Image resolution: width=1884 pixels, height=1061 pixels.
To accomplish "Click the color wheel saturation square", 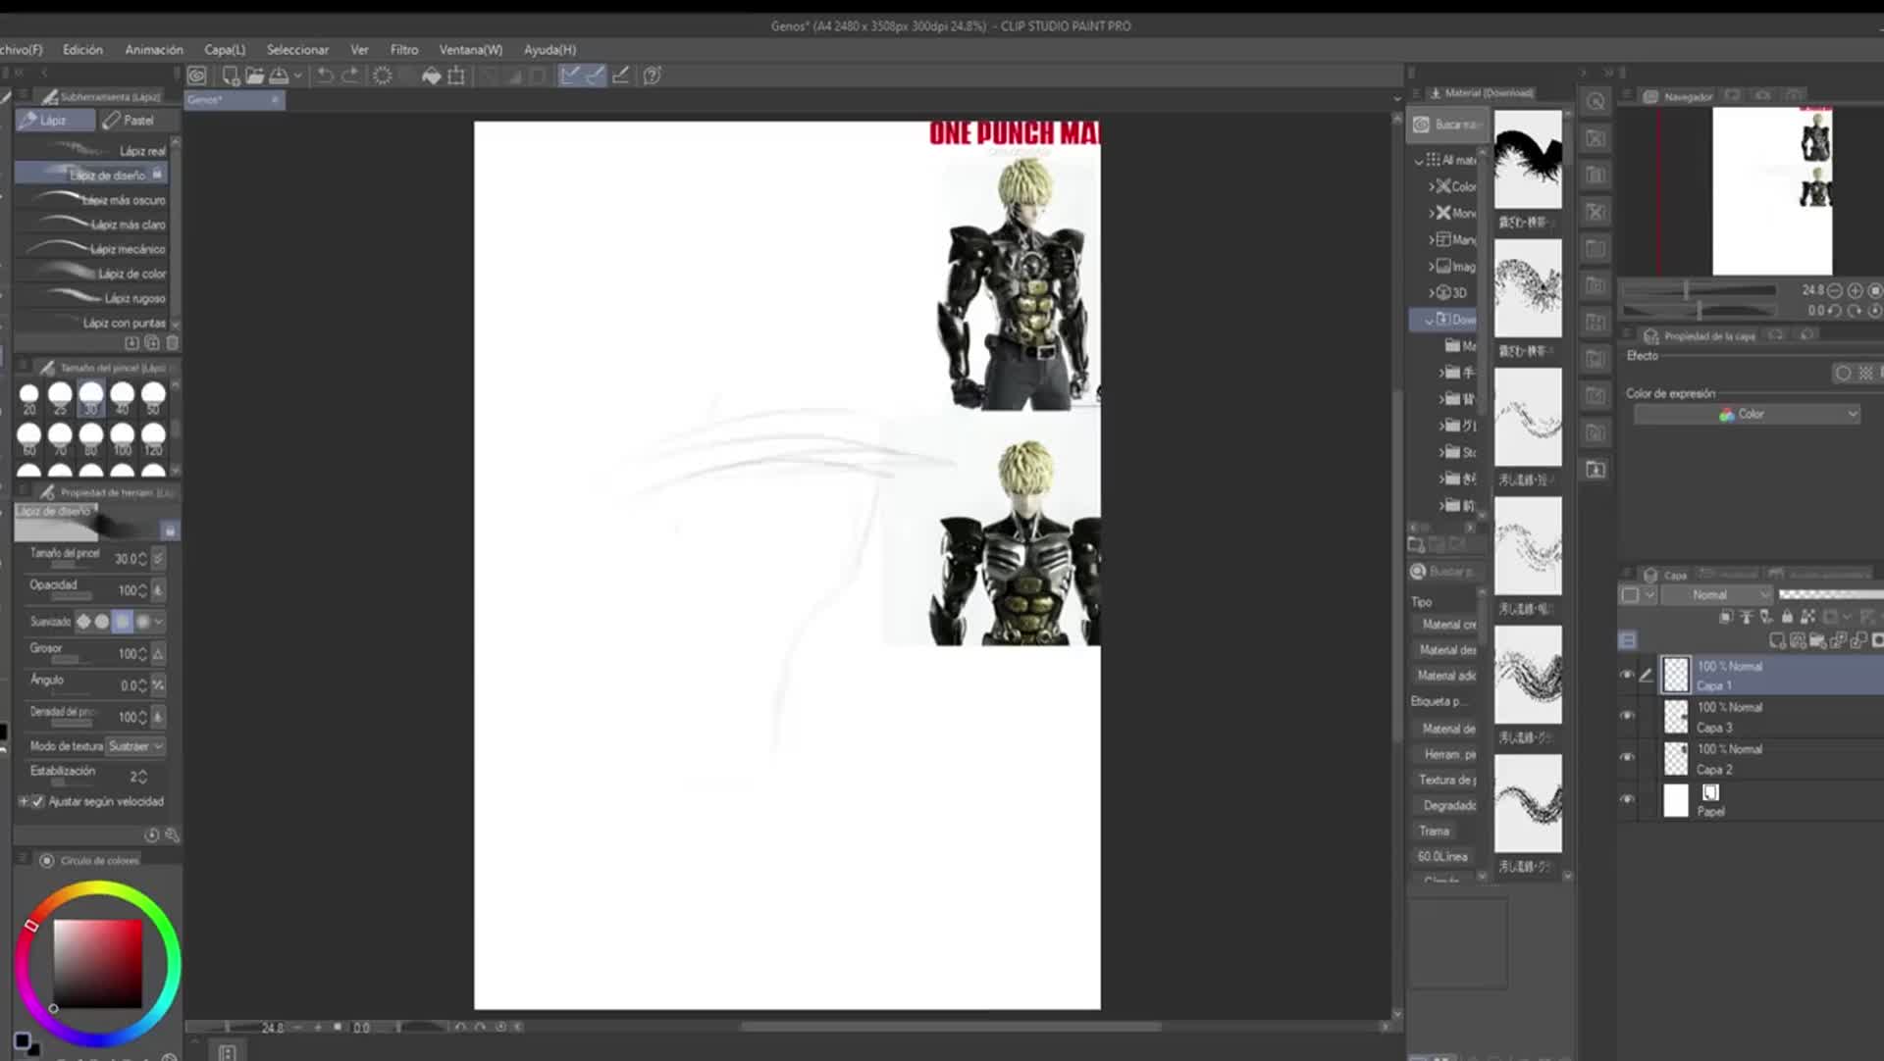I will coord(97,964).
